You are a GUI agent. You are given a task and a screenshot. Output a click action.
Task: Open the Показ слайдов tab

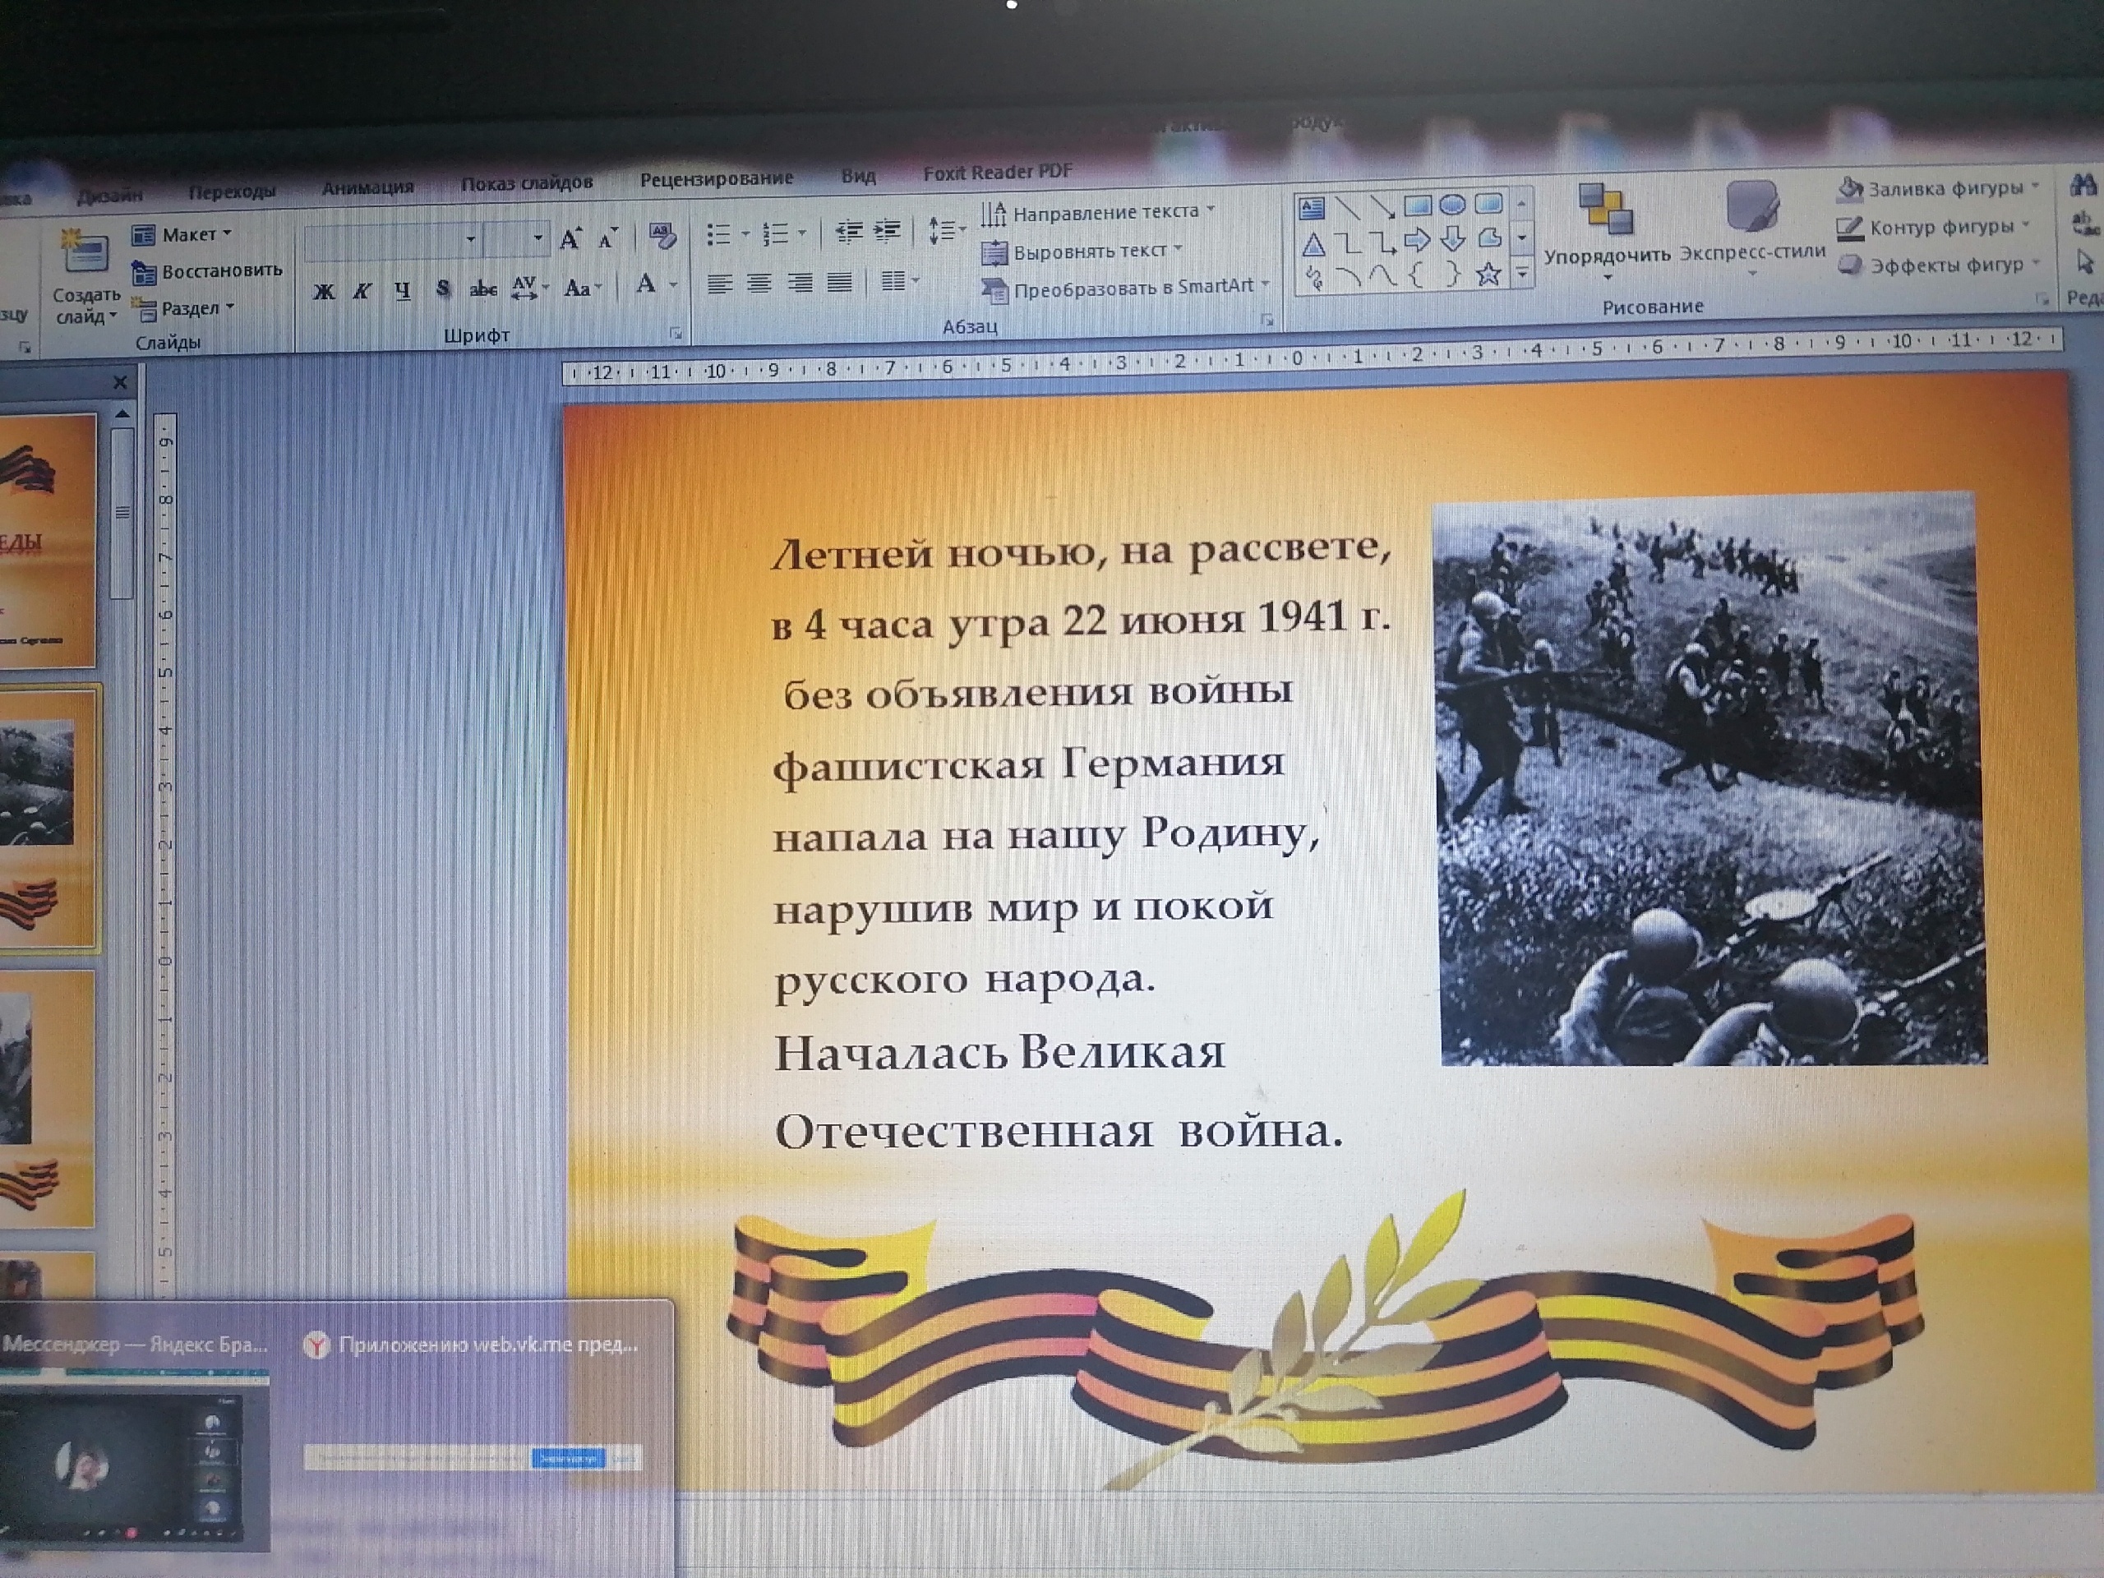526,182
